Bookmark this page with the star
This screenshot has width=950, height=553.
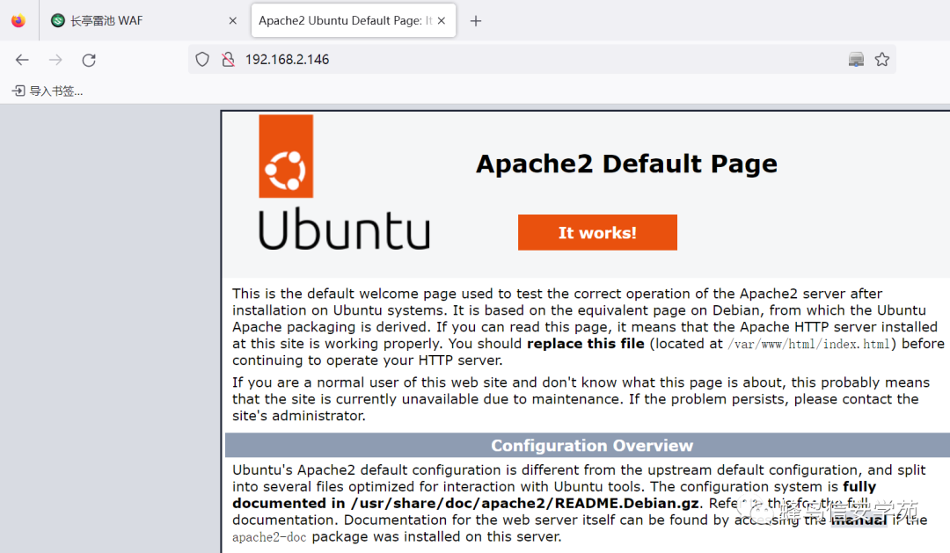(882, 60)
